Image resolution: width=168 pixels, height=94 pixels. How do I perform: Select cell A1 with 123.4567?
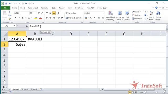17,39
